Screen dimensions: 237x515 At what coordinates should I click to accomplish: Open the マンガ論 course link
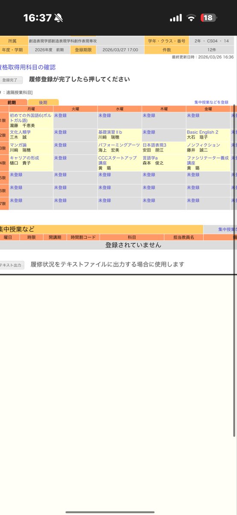[x=18, y=145]
